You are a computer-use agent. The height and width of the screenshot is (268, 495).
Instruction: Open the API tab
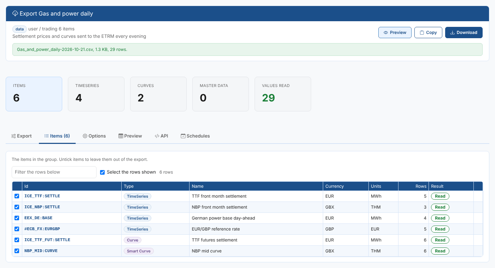tap(162, 136)
